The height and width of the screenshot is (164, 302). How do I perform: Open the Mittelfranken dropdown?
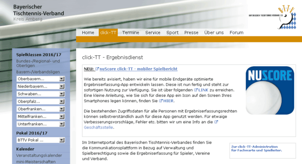[41, 117]
